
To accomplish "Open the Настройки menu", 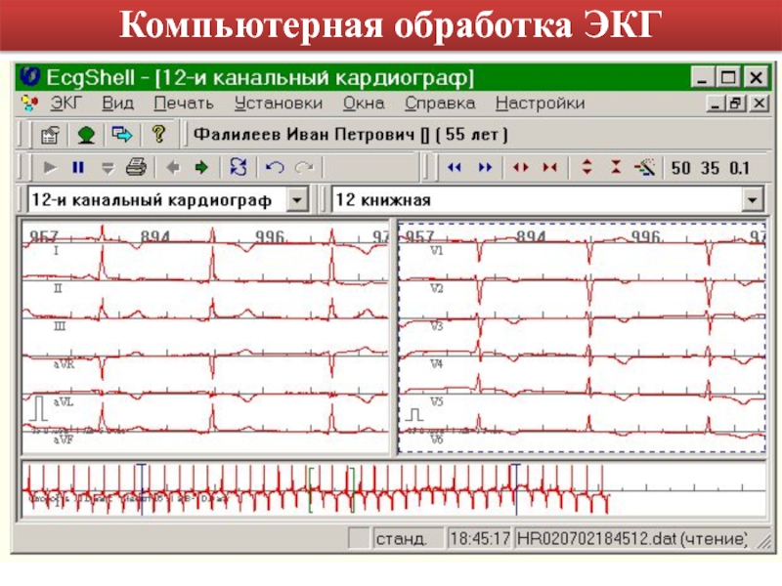I will (x=540, y=103).
